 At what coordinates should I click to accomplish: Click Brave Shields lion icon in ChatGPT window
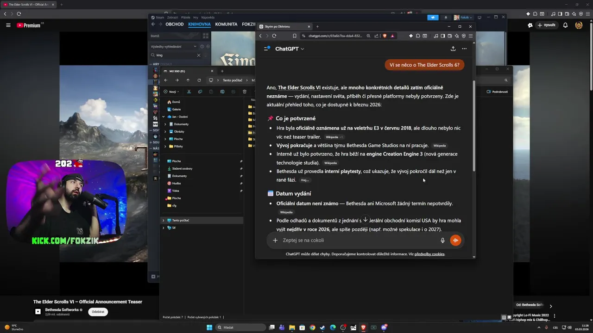pos(385,36)
